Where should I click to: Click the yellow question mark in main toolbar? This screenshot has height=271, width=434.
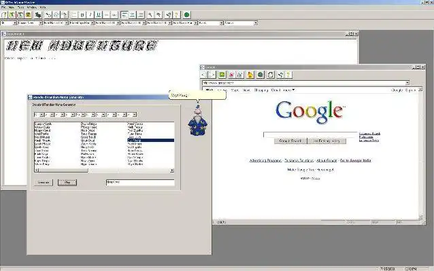coord(176,15)
